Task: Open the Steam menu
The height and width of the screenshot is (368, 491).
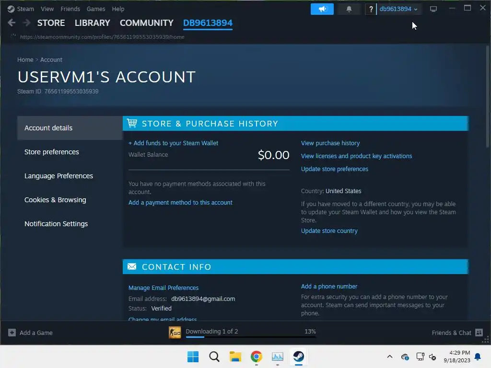Action: pyautogui.click(x=25, y=9)
